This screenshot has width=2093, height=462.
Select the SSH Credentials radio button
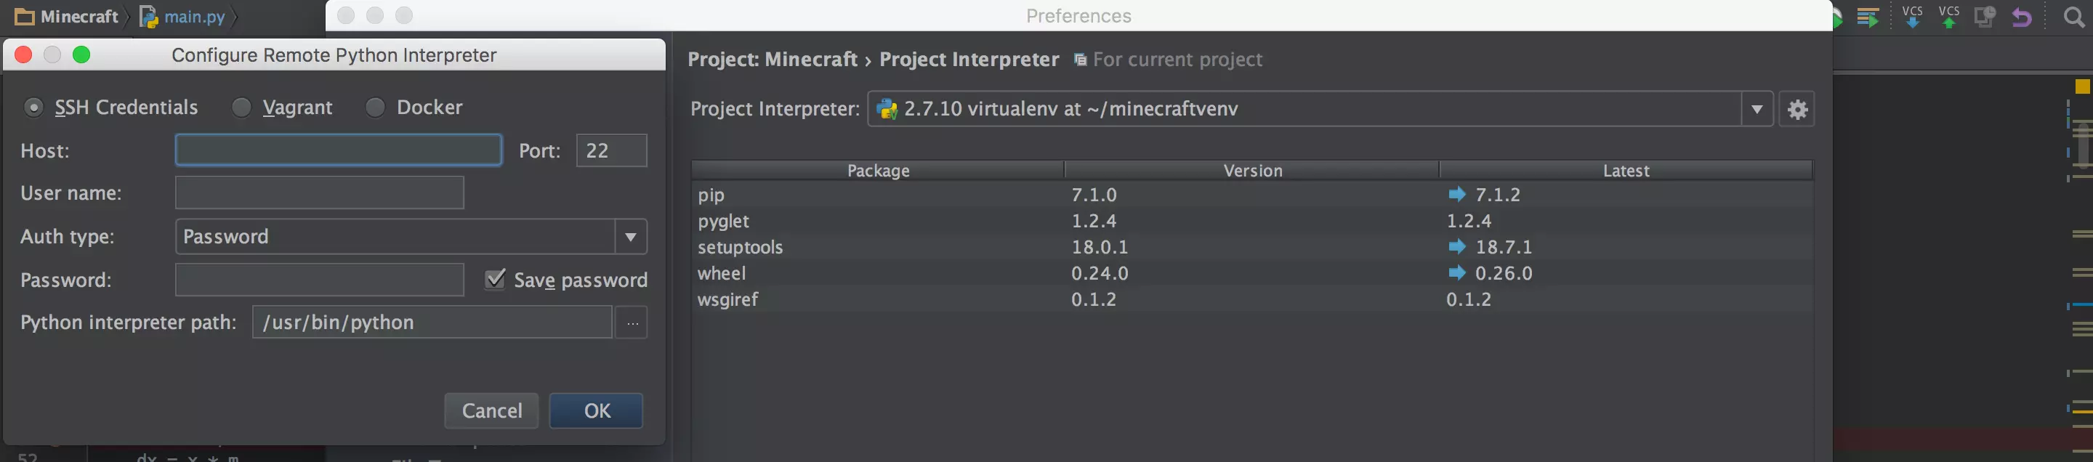(x=33, y=108)
